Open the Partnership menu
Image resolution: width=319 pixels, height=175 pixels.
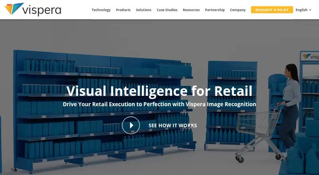coord(215,10)
